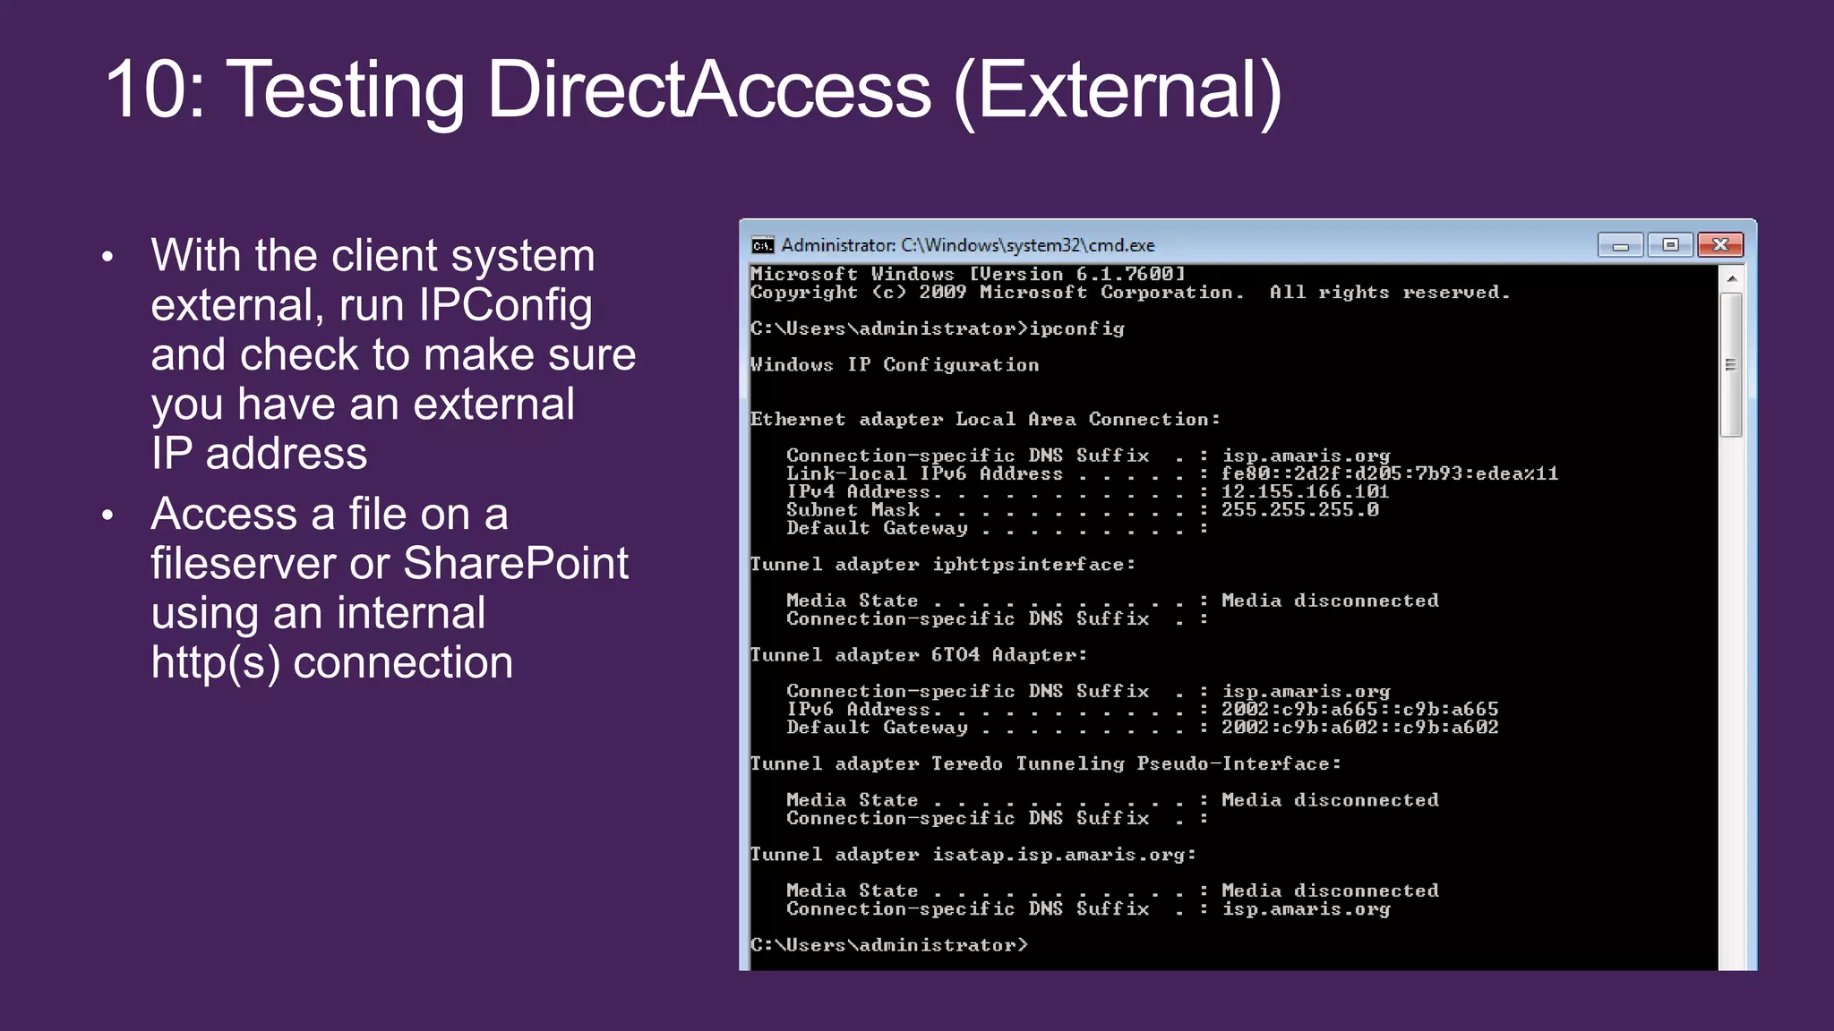This screenshot has height=1031, width=1834.
Task: Click the vertical scrollbar thumb in console
Action: point(1732,365)
